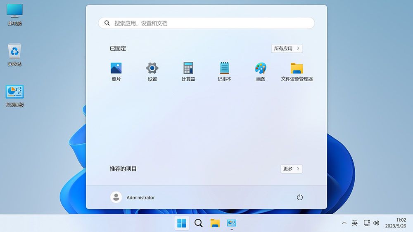
Task: Open the 设置 (Settings) gear app
Action: (152, 72)
